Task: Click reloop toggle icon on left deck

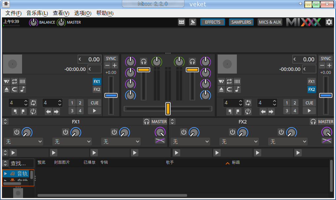Action: tap(33, 111)
